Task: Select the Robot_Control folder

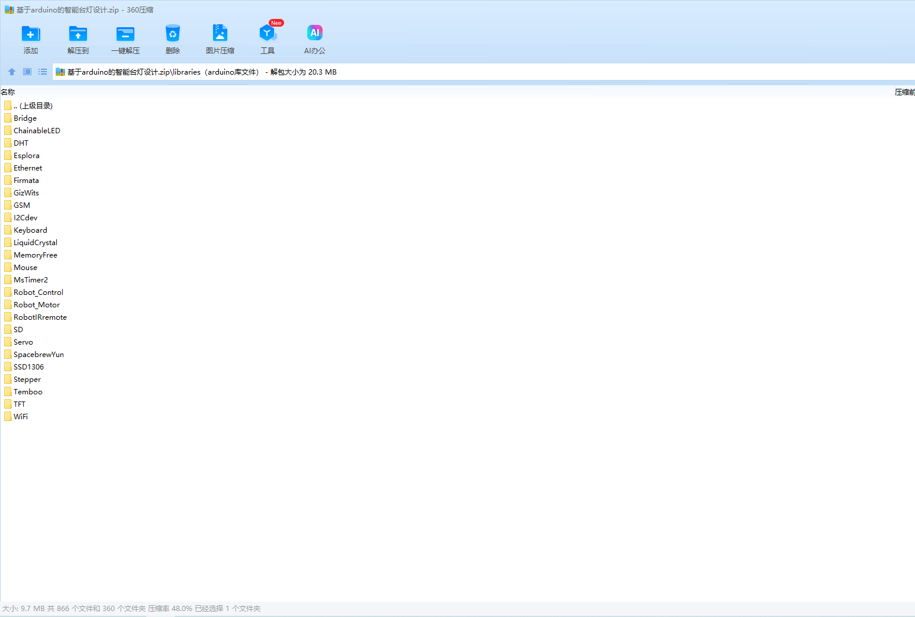Action: [x=38, y=293]
